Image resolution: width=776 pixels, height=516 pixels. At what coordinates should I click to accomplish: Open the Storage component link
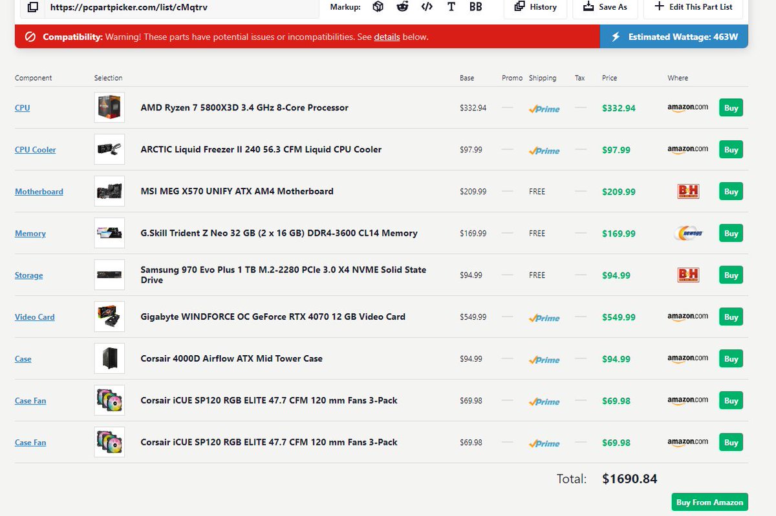[x=29, y=275]
